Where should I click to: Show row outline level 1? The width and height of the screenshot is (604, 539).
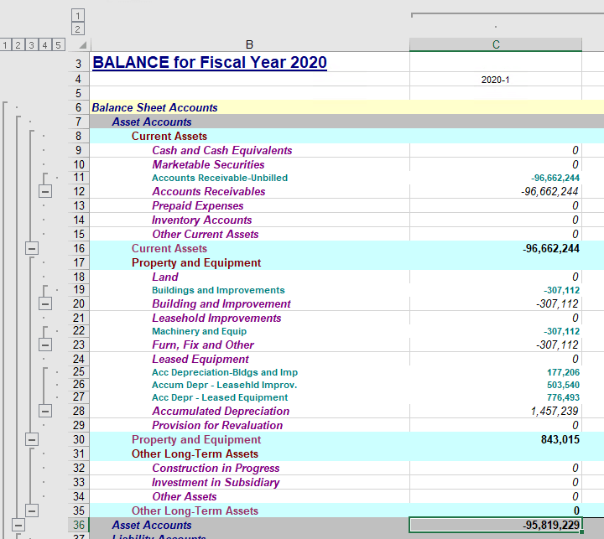pos(5,45)
